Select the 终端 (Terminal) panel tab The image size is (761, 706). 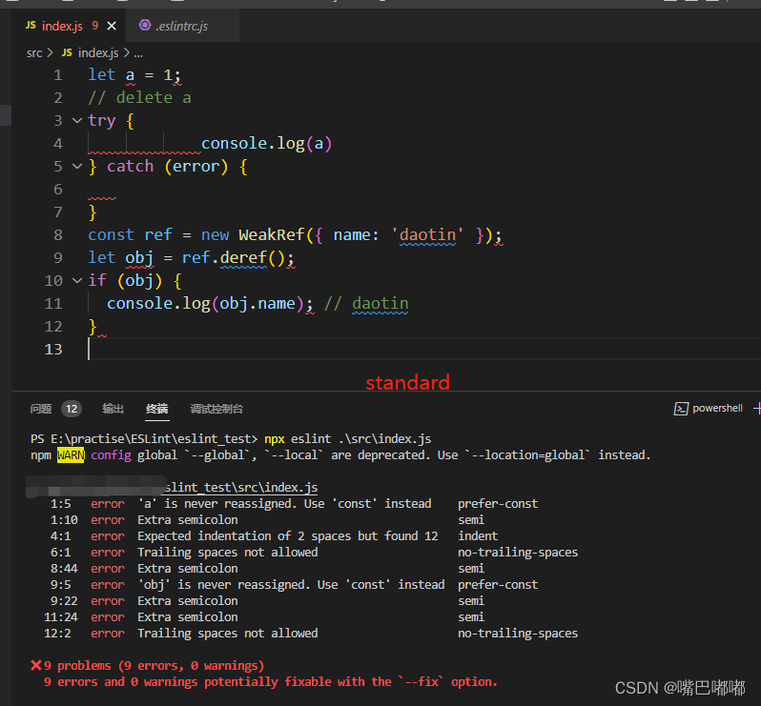click(x=157, y=409)
